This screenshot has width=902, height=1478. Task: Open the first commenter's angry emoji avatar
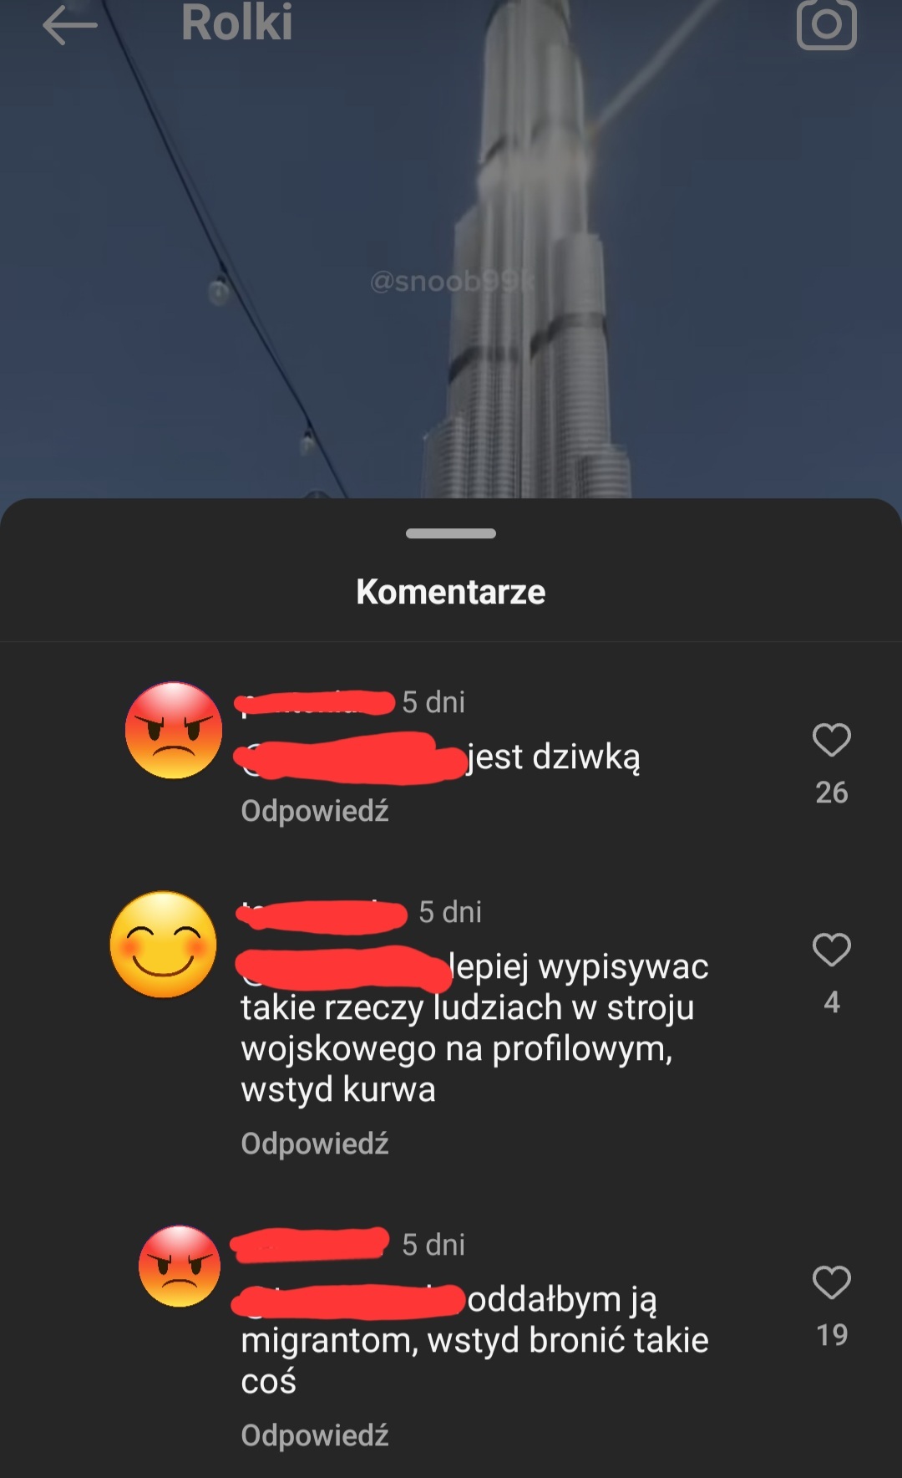coord(174,731)
